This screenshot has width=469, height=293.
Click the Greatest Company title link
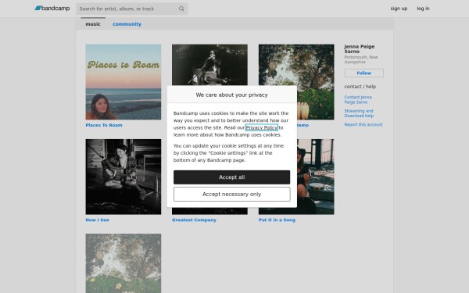click(x=194, y=220)
